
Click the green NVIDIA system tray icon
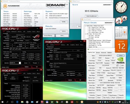tap(112, 102)
